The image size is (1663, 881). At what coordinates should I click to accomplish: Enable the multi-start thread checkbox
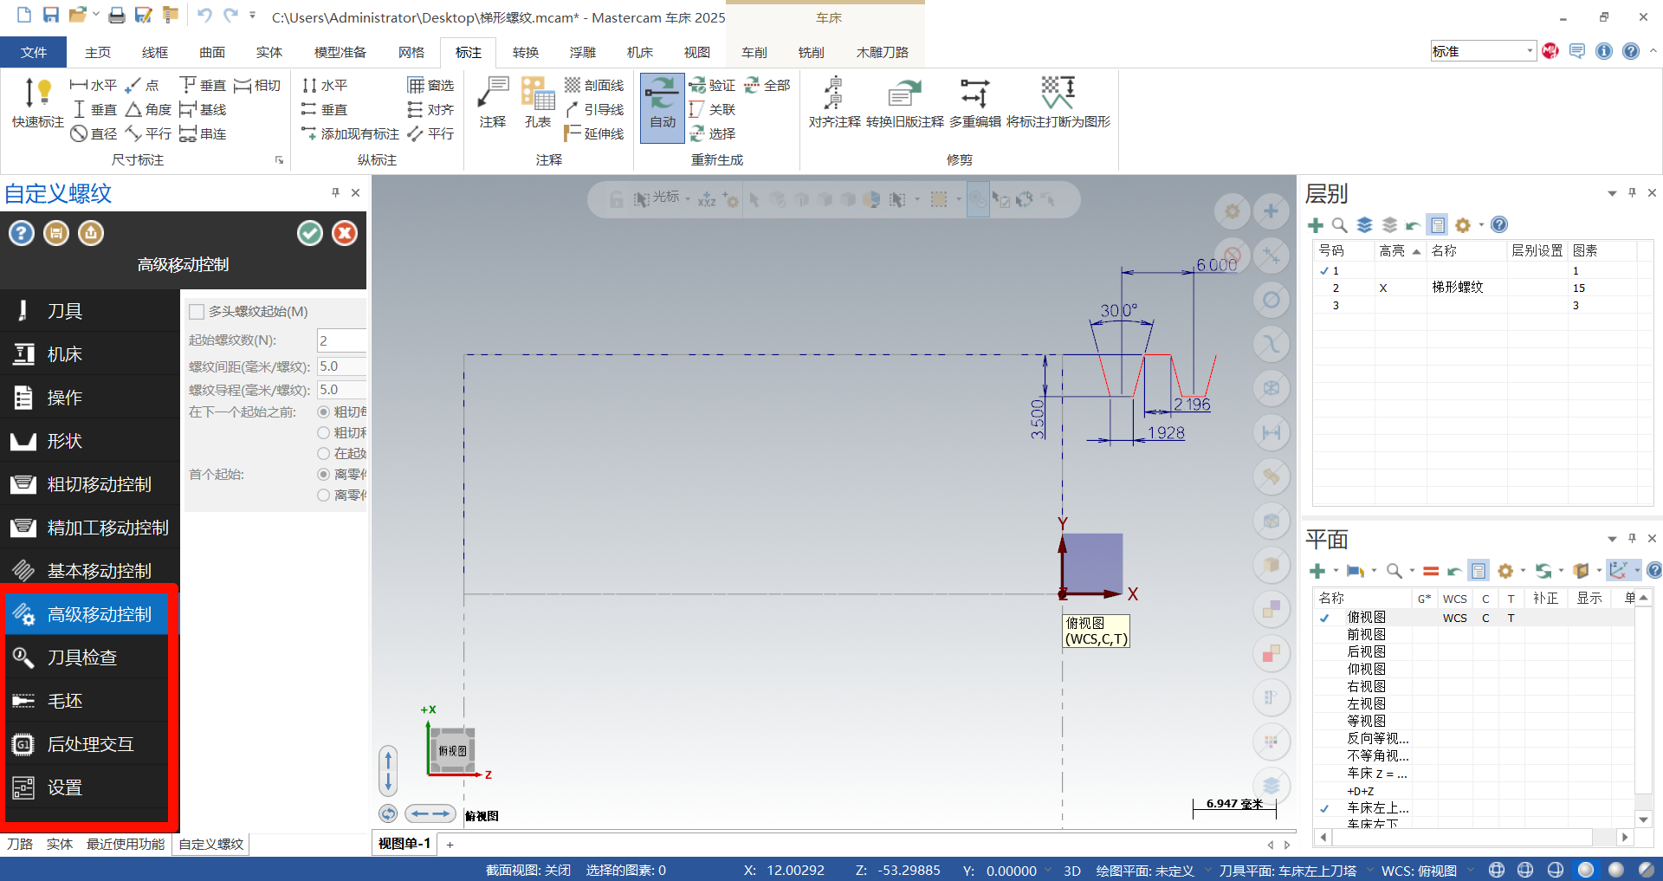pyautogui.click(x=197, y=312)
